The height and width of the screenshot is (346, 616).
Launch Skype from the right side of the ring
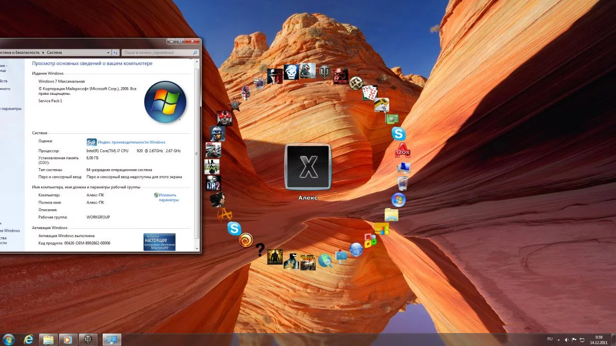(x=398, y=134)
